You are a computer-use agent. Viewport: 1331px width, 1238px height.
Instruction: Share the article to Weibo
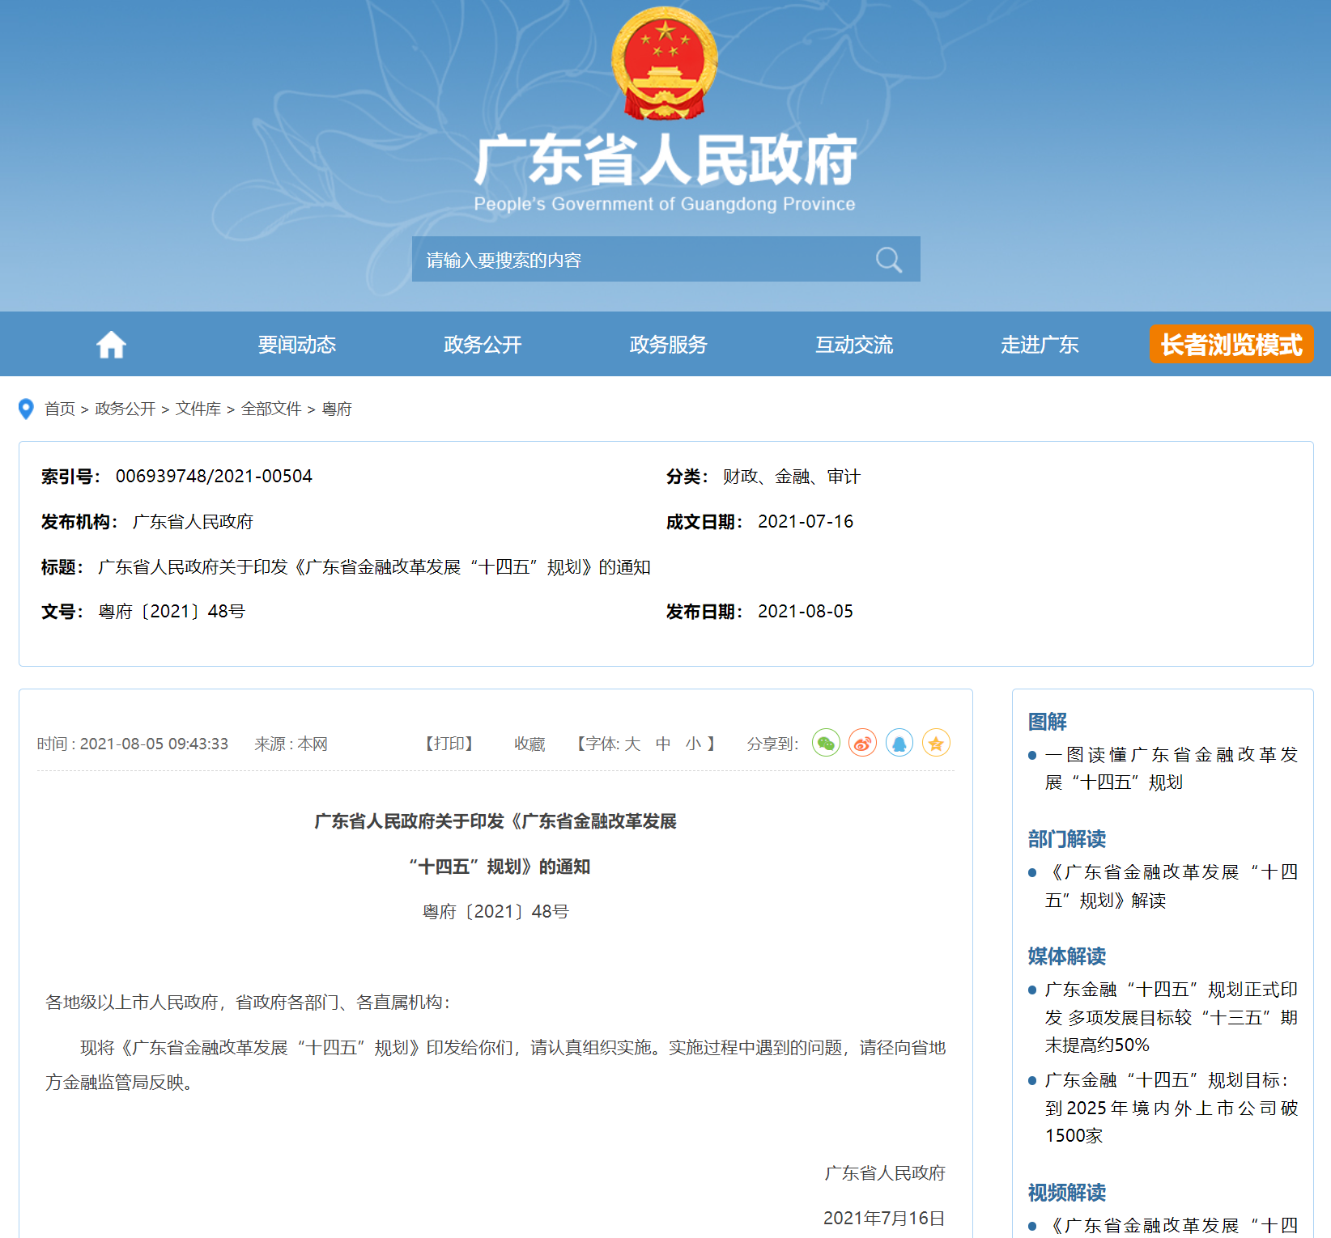pos(862,743)
